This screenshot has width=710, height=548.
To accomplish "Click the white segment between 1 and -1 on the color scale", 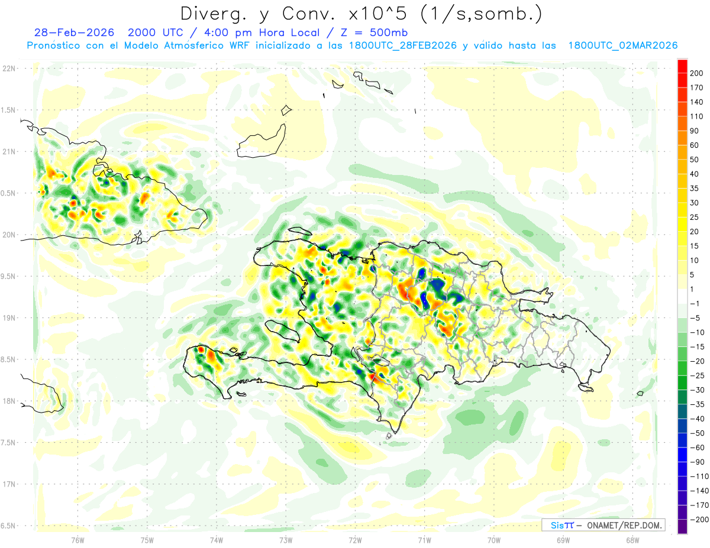I will [x=682, y=297].
